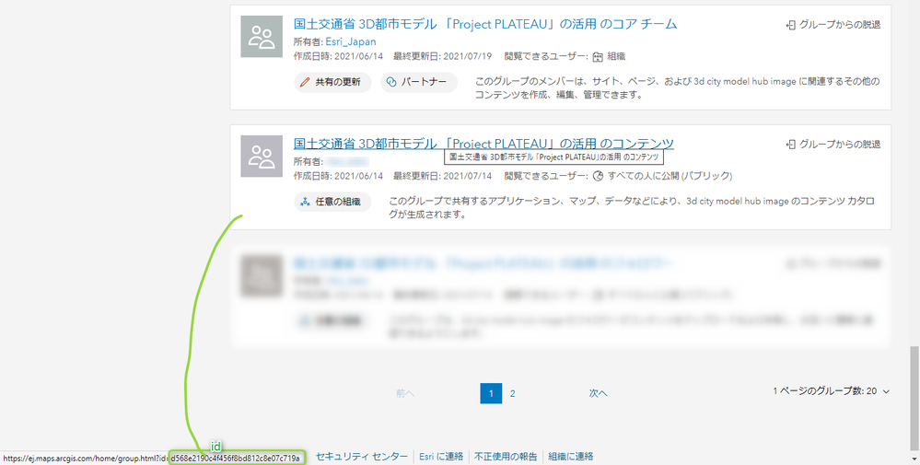Go to next page (次へ)
The width and height of the screenshot is (920, 465).
(598, 393)
